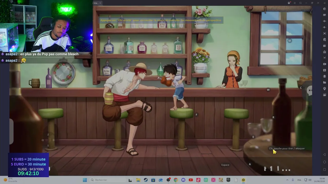The width and height of the screenshot is (328, 184).
Task: Click the FRA language indicator
Action: [299, 180]
